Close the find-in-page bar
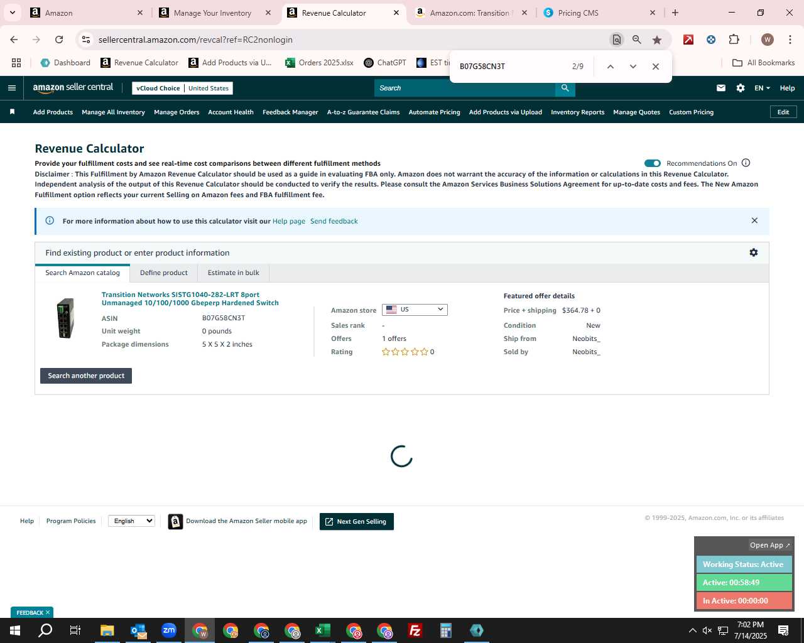The image size is (804, 643). point(655,67)
